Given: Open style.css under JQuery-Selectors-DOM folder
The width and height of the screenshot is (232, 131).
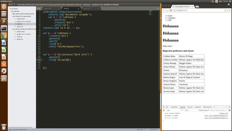Looking at the screenshot, I should pyautogui.click(x=20, y=39).
